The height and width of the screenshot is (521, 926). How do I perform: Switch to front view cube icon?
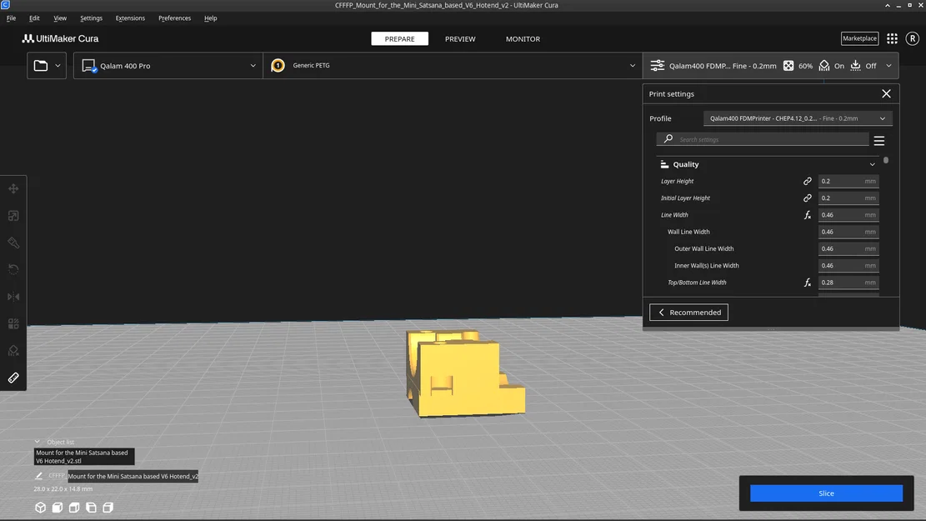tap(58, 508)
